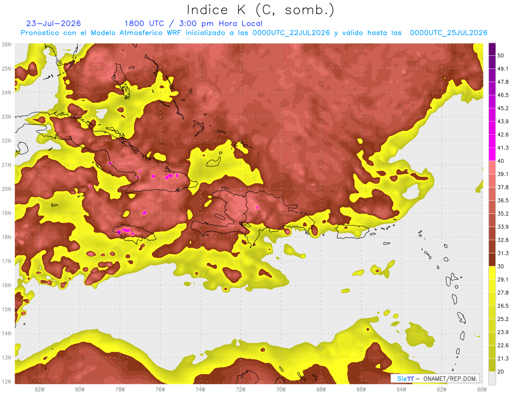Screen dimensions: 512x395
Task: Click the "66W" longitude label
Action: (x=361, y=389)
